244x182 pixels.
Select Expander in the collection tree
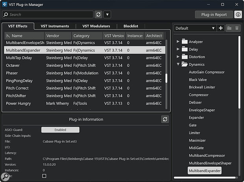point(196,118)
